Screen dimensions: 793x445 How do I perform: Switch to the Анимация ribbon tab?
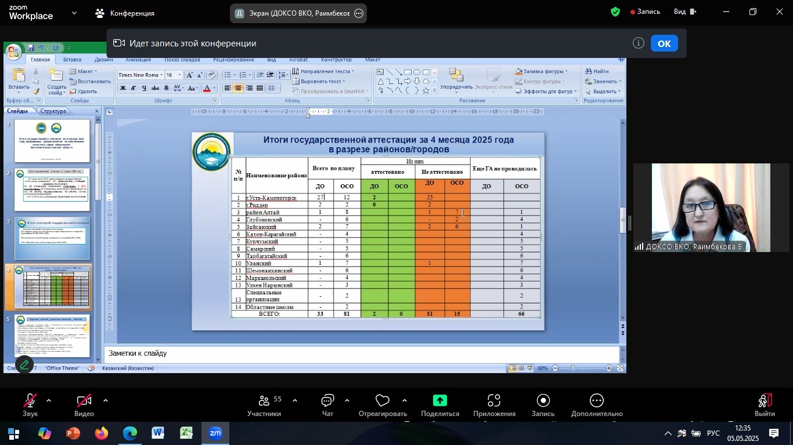tap(138, 60)
